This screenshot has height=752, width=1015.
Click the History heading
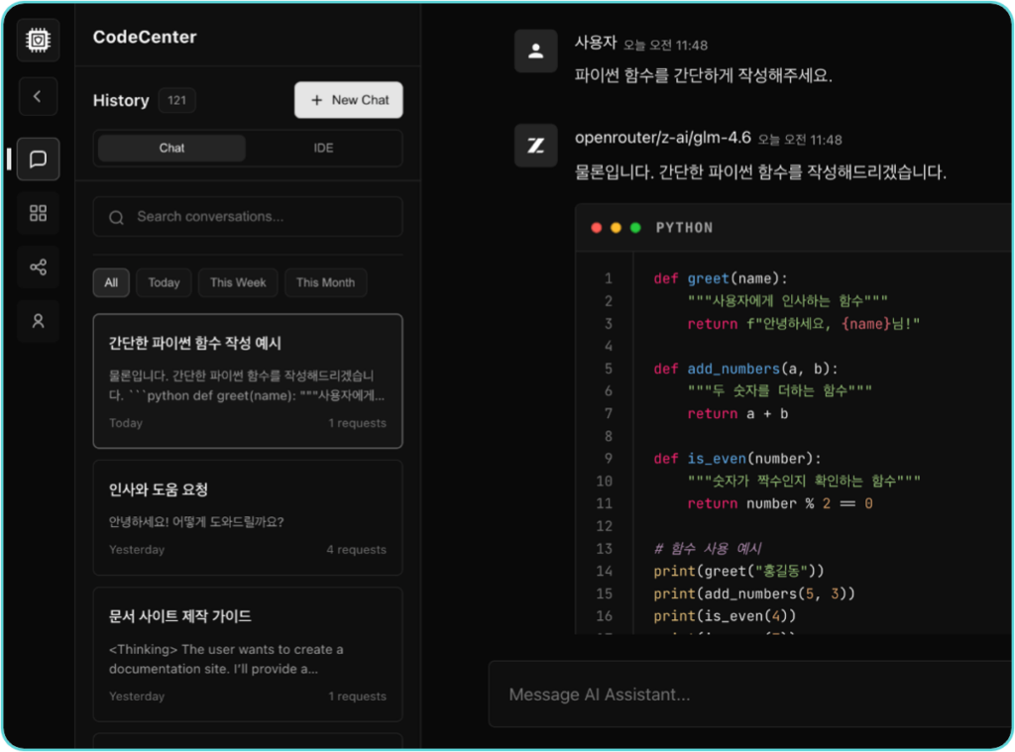[121, 101]
